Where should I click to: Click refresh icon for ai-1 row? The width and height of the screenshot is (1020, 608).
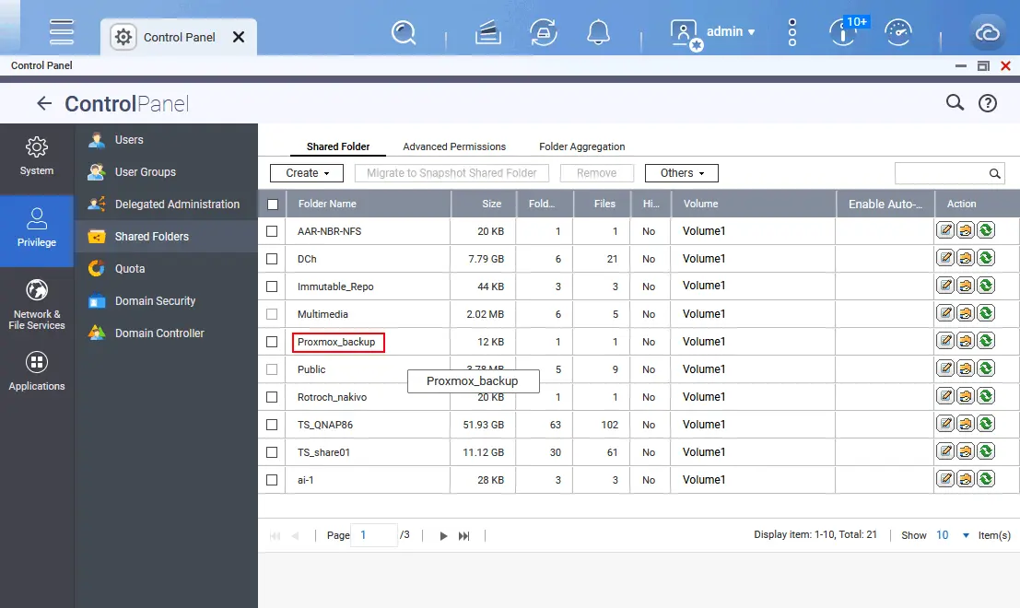[986, 479]
